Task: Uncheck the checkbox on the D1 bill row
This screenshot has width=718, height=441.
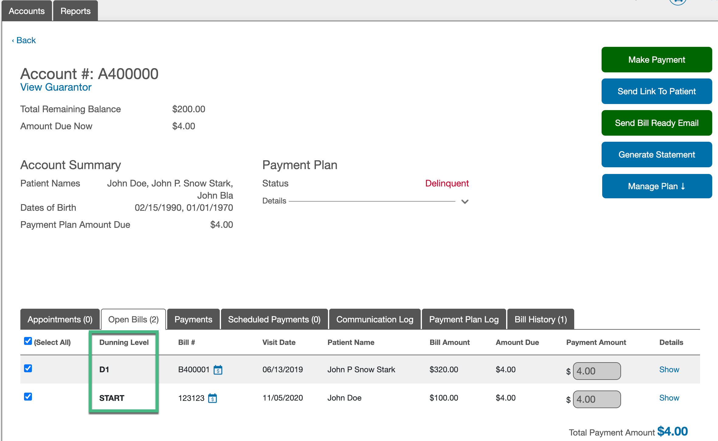Action: coord(28,369)
